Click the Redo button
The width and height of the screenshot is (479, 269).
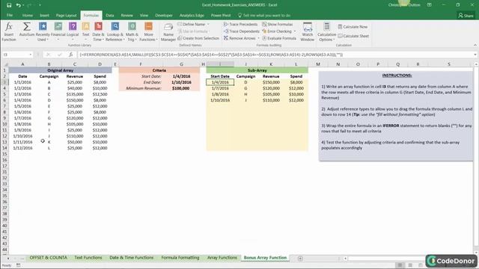pos(29,5)
